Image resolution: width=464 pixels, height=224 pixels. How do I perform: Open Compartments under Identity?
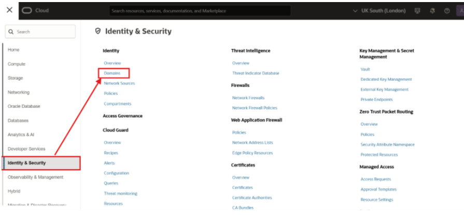[x=118, y=104]
